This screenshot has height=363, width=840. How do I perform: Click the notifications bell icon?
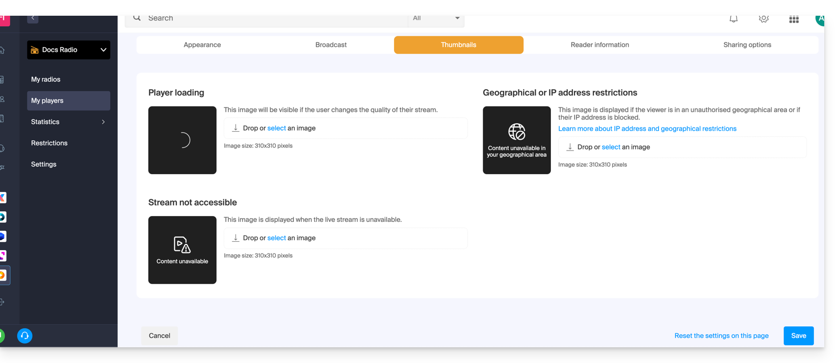[x=733, y=19]
